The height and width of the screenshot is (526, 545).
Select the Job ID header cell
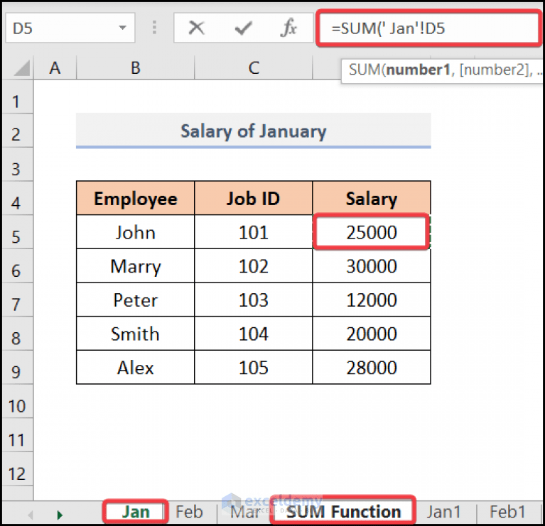254,198
